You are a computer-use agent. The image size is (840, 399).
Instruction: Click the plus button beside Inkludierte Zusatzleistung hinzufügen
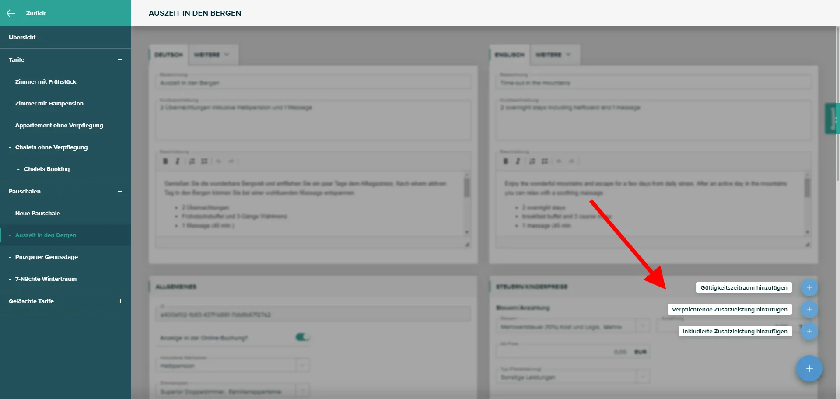pyautogui.click(x=809, y=331)
